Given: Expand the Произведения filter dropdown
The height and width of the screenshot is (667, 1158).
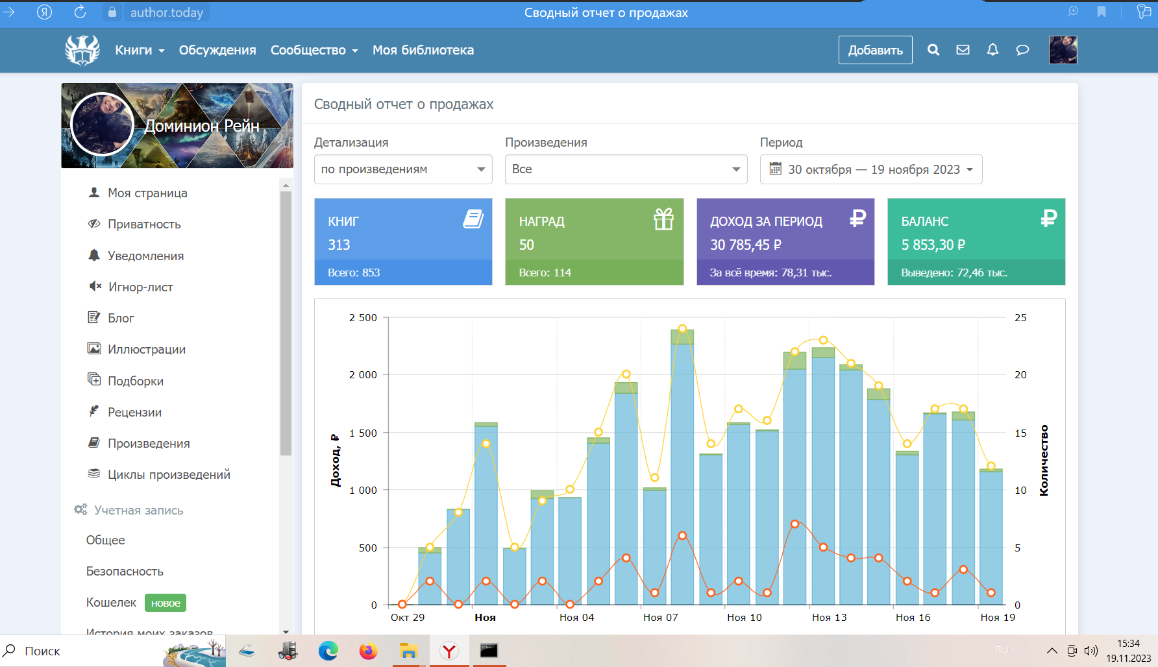Looking at the screenshot, I should tap(626, 169).
